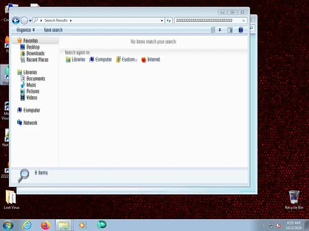Change your view using the view icon
The width and height of the screenshot is (309, 231).
coord(213,30)
